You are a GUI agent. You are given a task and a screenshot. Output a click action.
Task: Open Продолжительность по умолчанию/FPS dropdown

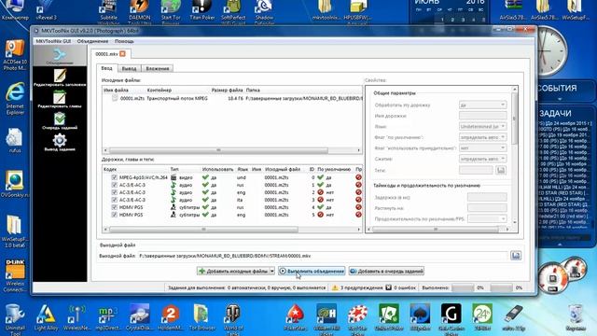[x=487, y=218]
